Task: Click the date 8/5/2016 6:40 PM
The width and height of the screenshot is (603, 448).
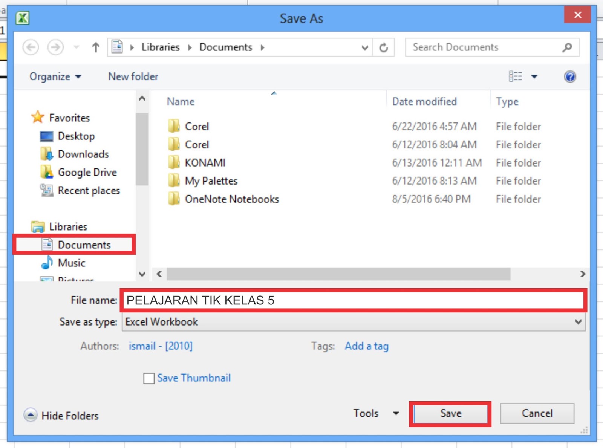Action: pyautogui.click(x=431, y=199)
